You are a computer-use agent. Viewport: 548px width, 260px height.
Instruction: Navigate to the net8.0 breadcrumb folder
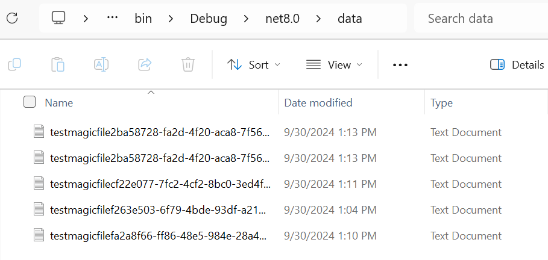tap(283, 19)
